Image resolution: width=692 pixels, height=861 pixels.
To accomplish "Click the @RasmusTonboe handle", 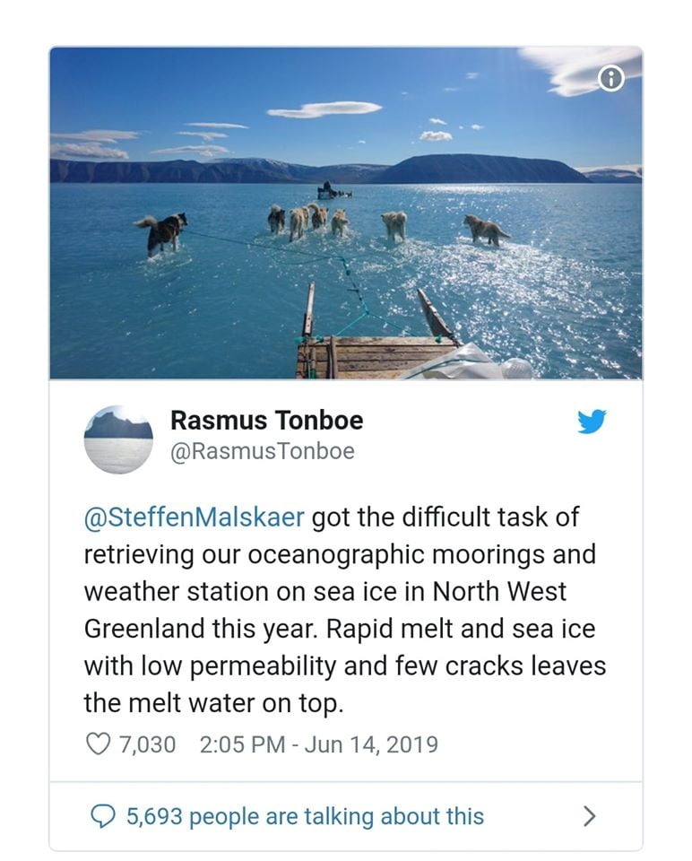I will tap(262, 451).
